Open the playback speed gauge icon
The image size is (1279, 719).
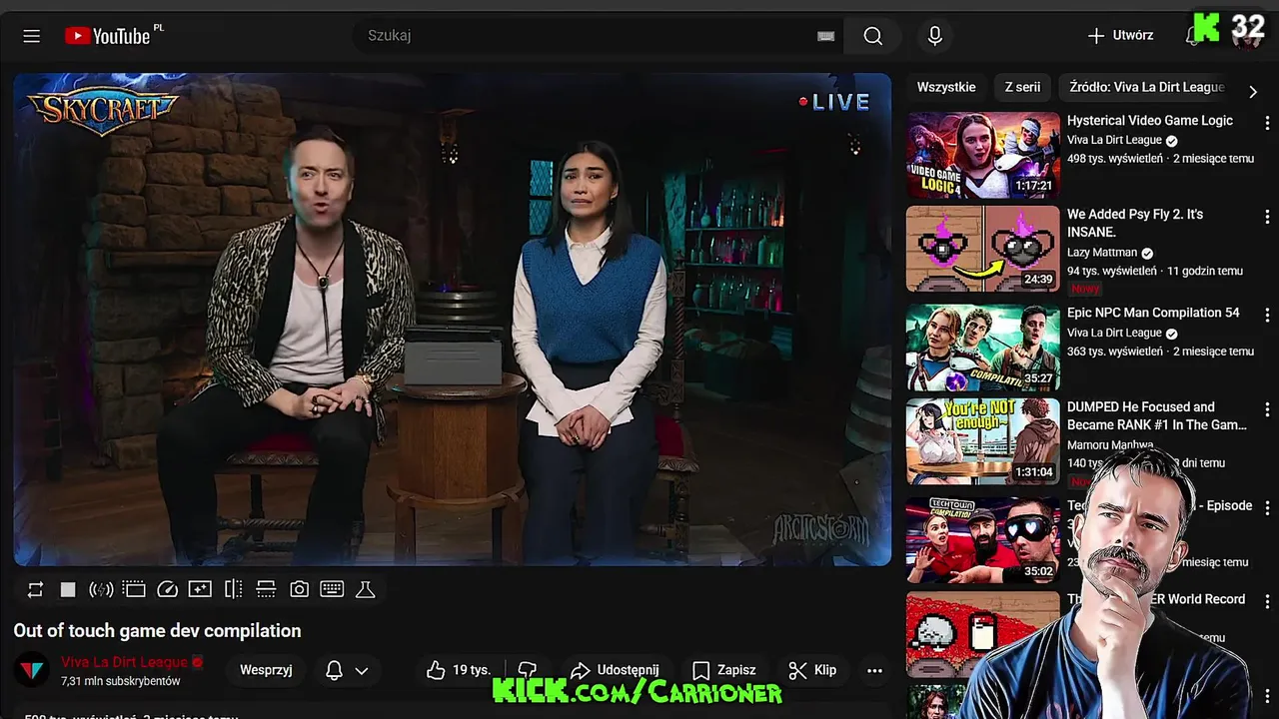[x=167, y=589]
